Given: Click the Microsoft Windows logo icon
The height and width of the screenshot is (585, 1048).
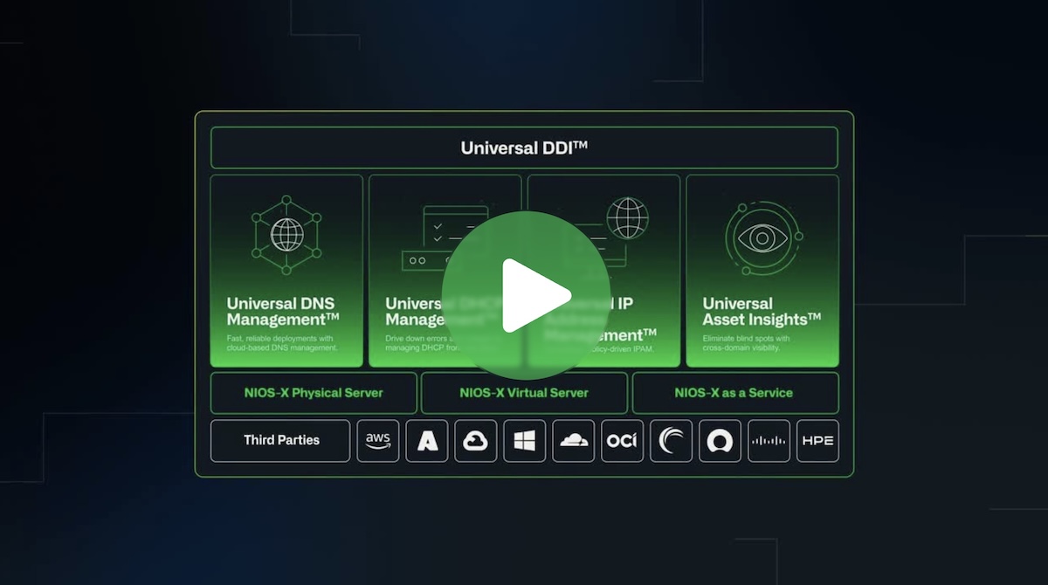Looking at the screenshot, I should tap(525, 441).
